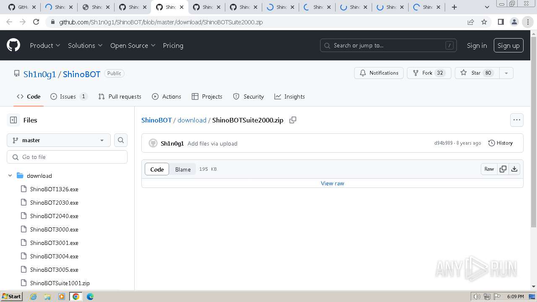Open the tab search chevron
The height and width of the screenshot is (302, 537).
[487, 7]
